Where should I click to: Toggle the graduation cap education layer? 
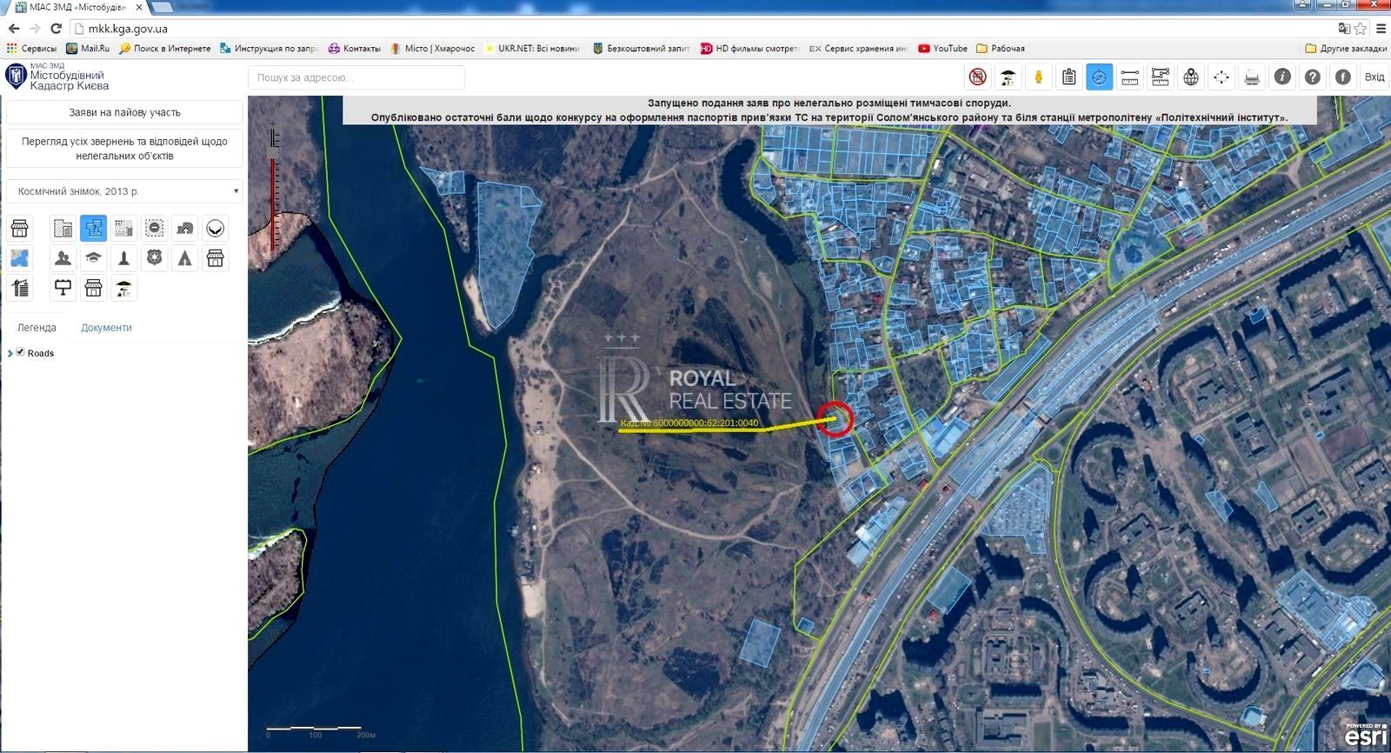pyautogui.click(x=93, y=258)
